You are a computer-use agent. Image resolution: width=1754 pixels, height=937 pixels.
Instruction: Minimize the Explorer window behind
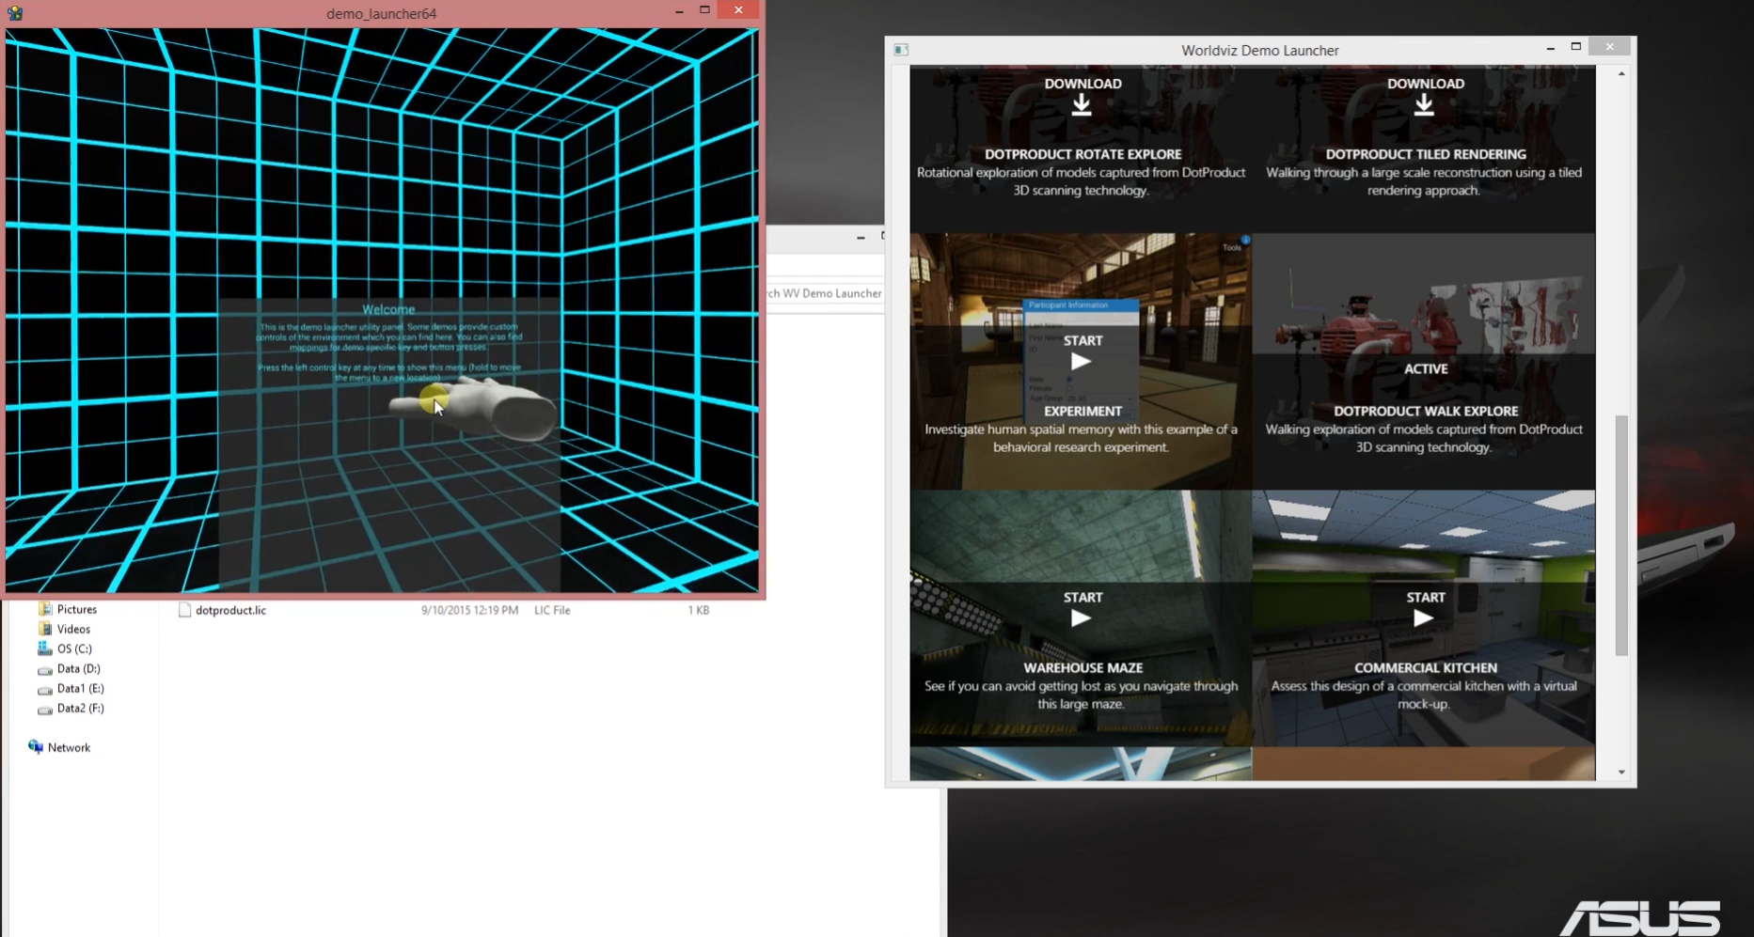pos(861,237)
